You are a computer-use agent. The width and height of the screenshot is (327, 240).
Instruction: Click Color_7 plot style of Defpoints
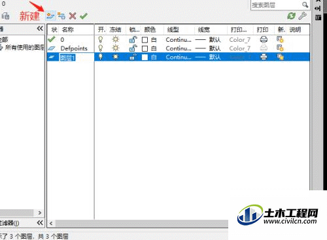point(239,48)
